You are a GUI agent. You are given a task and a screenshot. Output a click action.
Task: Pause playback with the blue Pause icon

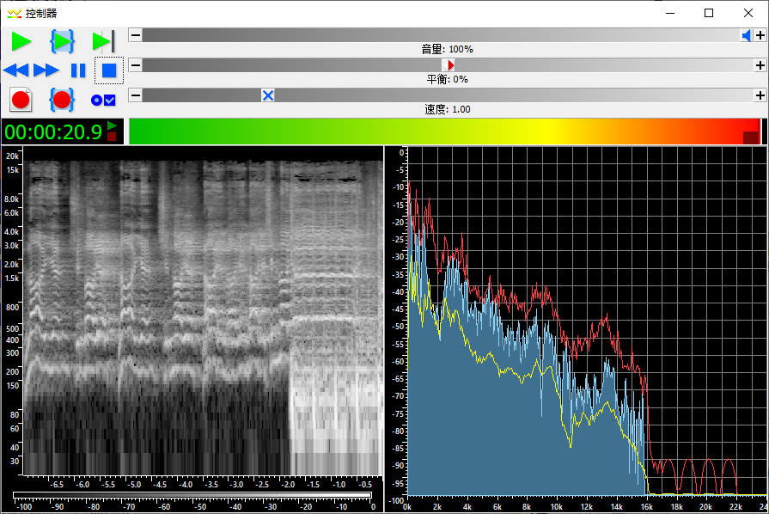[x=78, y=70]
